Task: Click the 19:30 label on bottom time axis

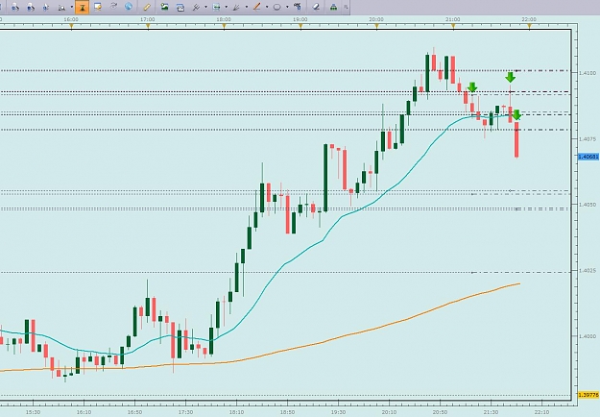Action: (x=338, y=412)
